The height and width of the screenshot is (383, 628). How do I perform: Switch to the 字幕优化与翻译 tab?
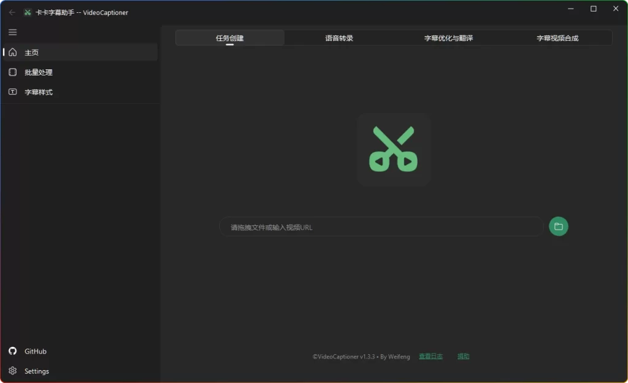[448, 37]
